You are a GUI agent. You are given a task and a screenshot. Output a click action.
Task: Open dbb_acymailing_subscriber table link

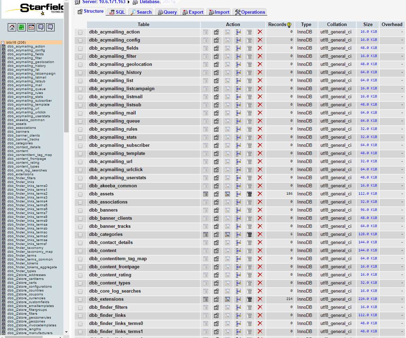(x=119, y=145)
